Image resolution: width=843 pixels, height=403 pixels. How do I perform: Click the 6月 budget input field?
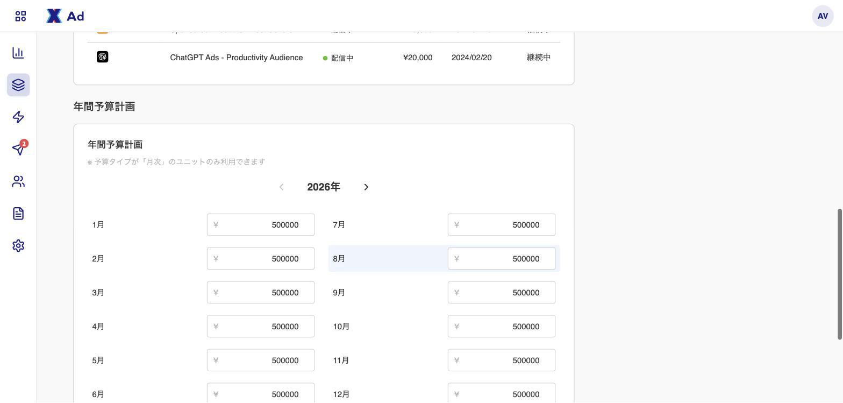click(261, 393)
